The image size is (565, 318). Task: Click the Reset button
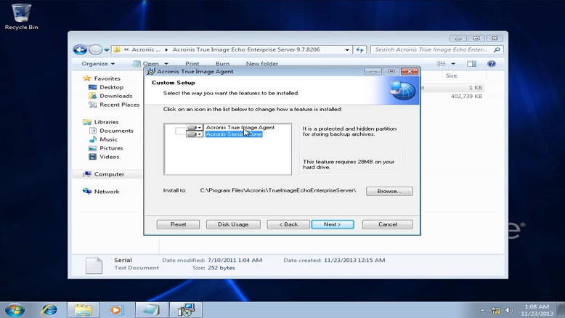pos(178,224)
